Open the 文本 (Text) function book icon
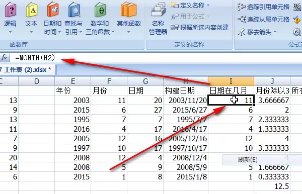Screen dimensions: 302x194 (32, 10)
